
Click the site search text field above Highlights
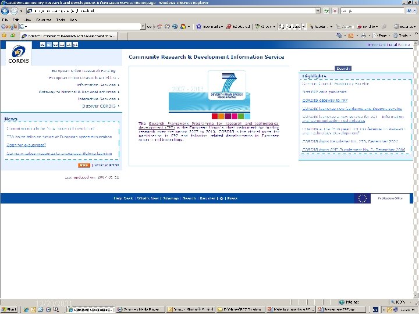click(317, 69)
